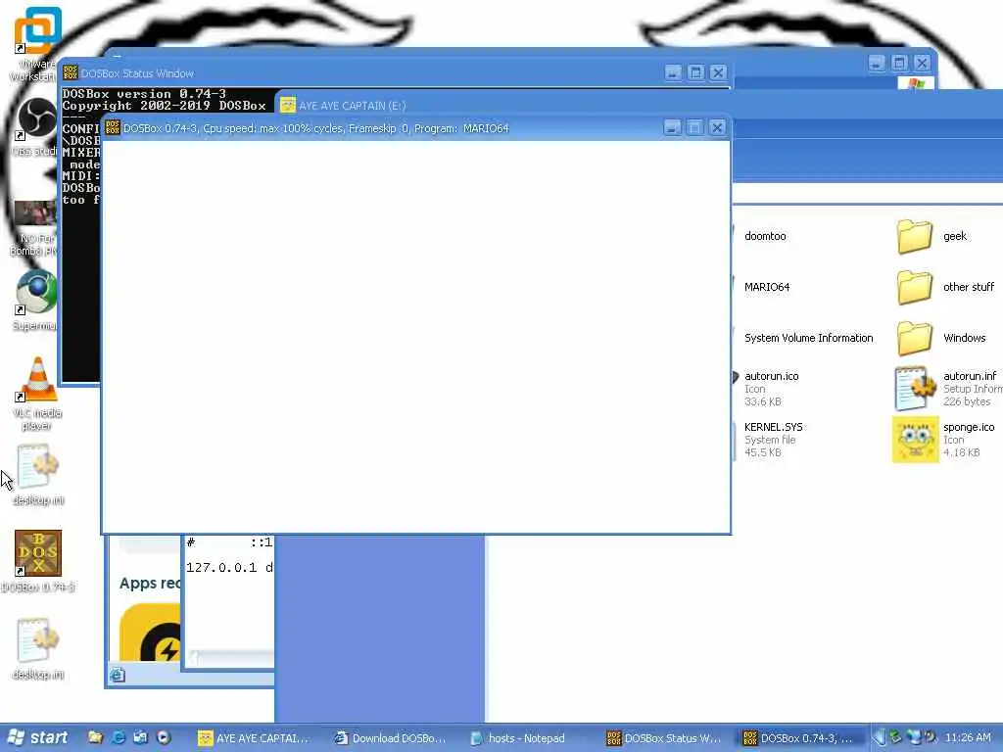Launch OBS Studio from the desktop
The width and height of the screenshot is (1003, 752).
click(x=36, y=126)
